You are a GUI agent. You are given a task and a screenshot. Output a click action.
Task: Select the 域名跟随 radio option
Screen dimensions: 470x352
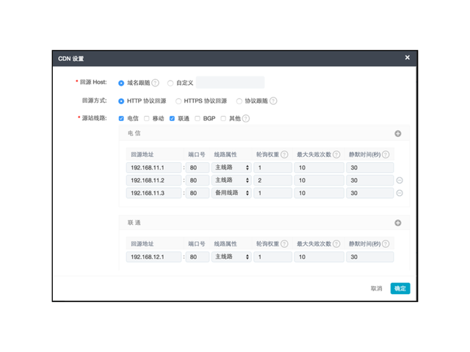[121, 83]
